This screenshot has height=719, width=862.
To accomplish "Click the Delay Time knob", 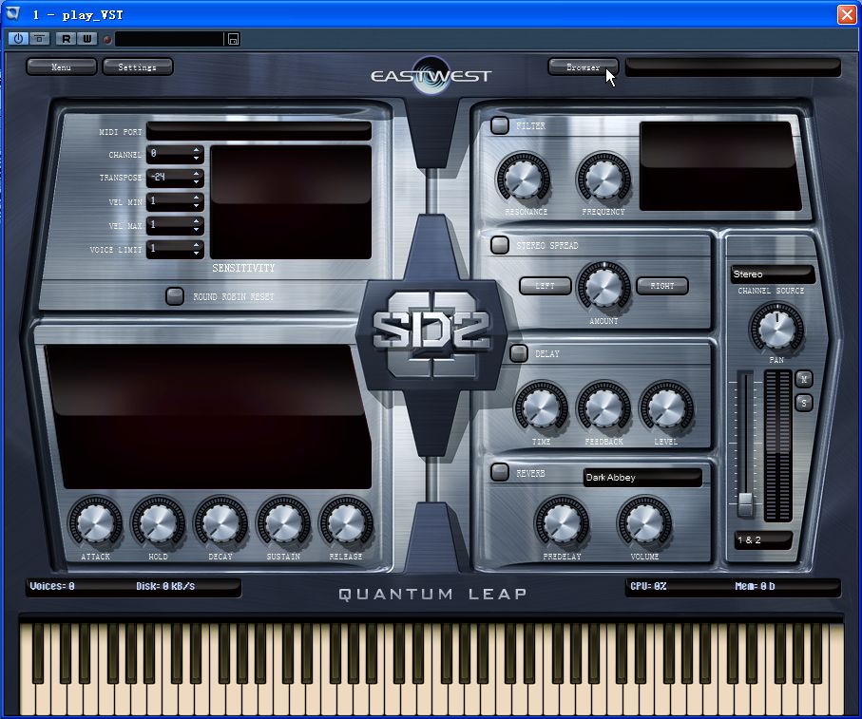I will click(x=541, y=407).
